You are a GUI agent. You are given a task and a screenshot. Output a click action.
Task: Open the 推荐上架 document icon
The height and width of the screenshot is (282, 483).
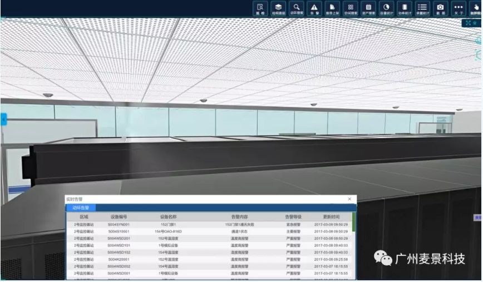[332, 8]
